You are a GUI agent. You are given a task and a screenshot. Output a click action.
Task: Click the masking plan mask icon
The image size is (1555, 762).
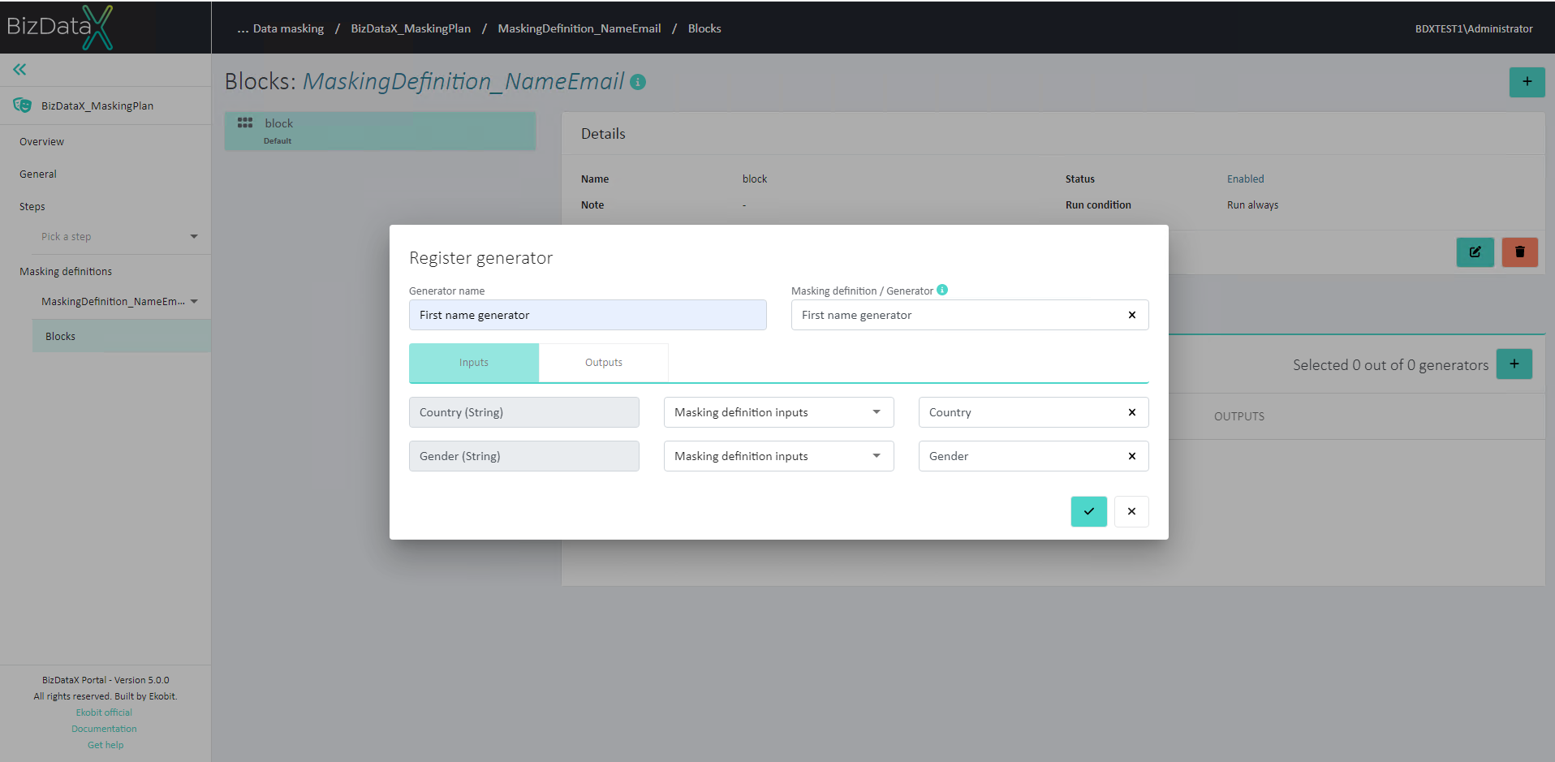(x=22, y=105)
